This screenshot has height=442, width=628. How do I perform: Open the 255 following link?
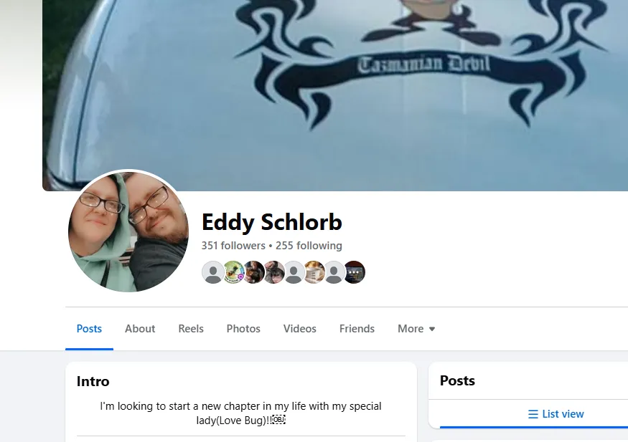309,246
